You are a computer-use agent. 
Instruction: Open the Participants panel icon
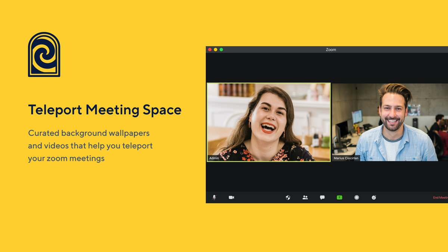pos(305,197)
